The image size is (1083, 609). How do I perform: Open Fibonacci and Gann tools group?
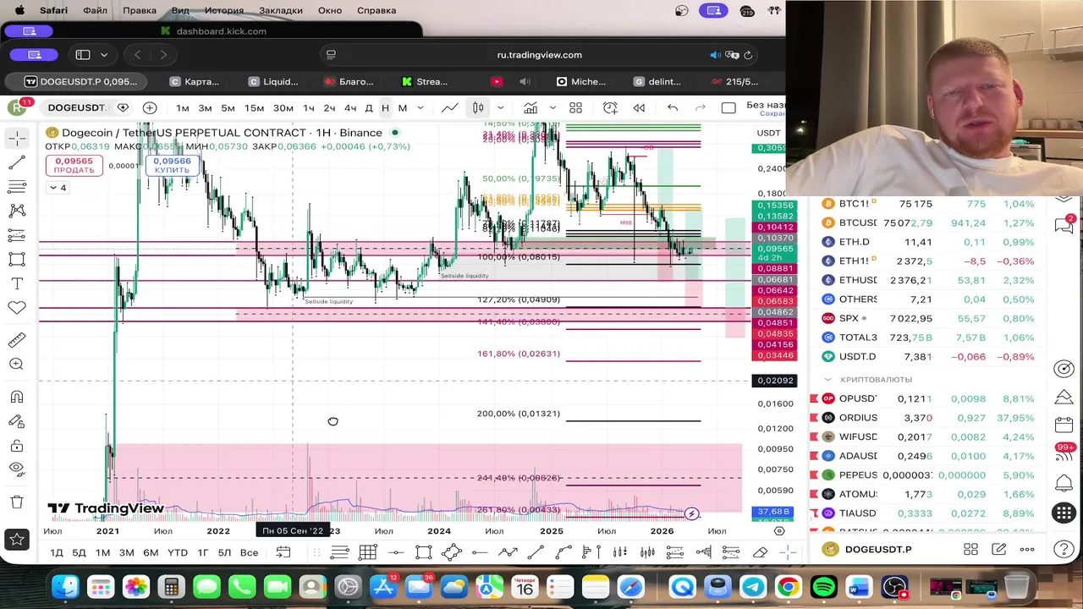click(17, 187)
